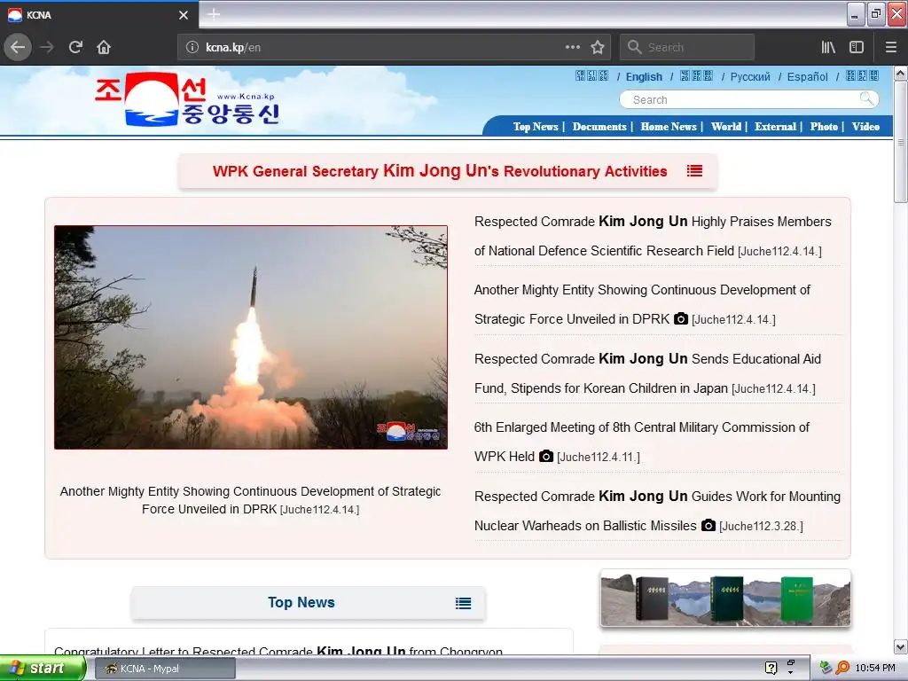Screen dimensions: 908x681
Task: Open the Library icon in toolbar
Action: click(x=829, y=47)
